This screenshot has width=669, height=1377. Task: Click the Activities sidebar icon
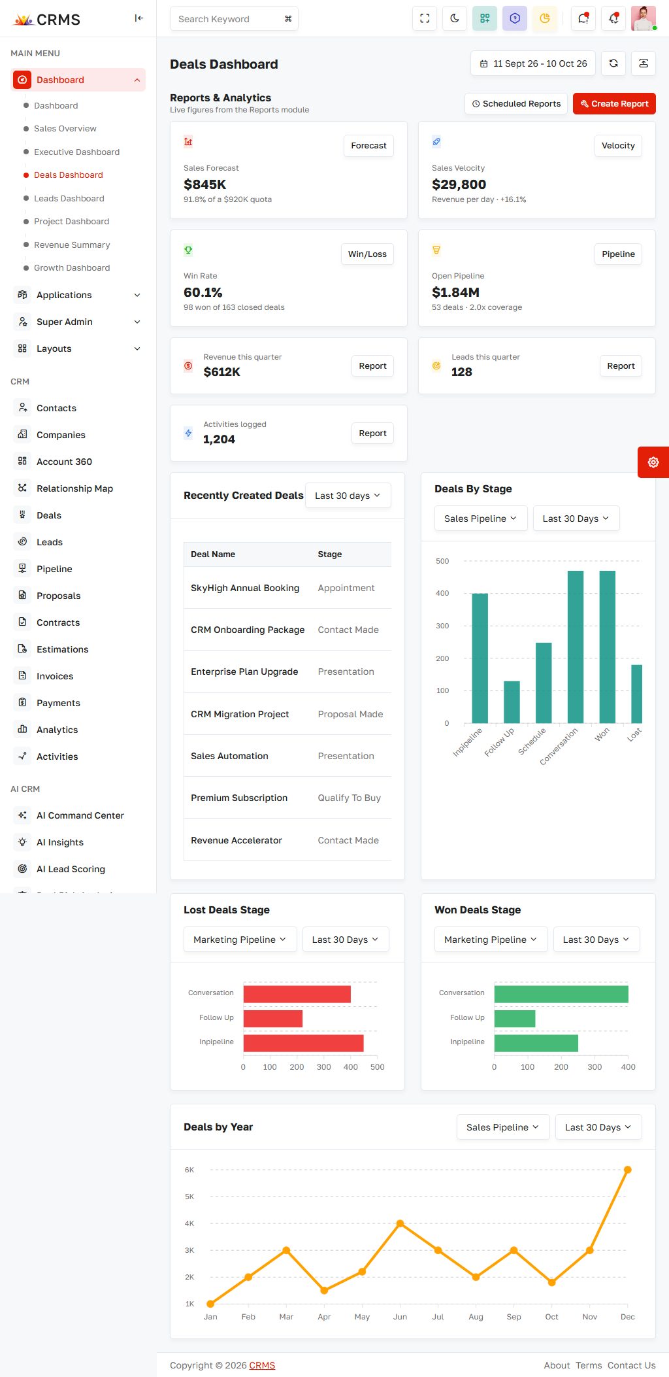coord(22,756)
